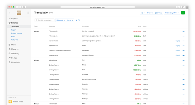Open more options for Zamknięcie gotówka row

183,41
